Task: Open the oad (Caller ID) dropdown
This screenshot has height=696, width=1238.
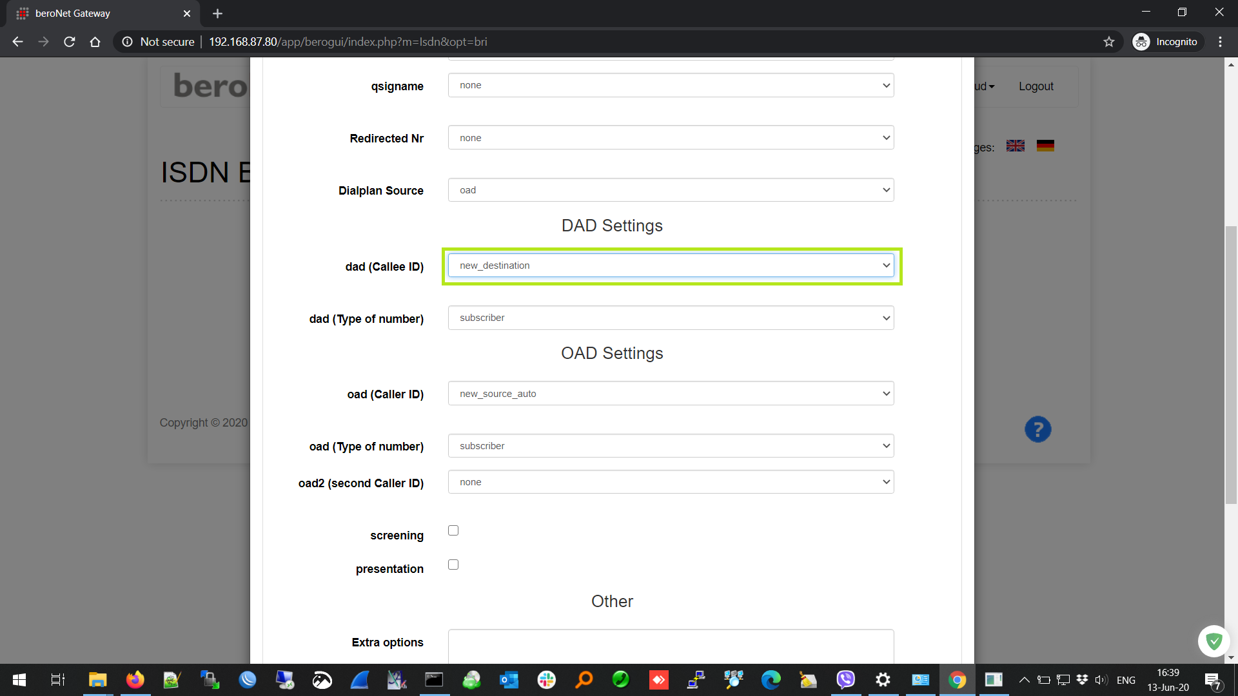Action: coord(671,393)
